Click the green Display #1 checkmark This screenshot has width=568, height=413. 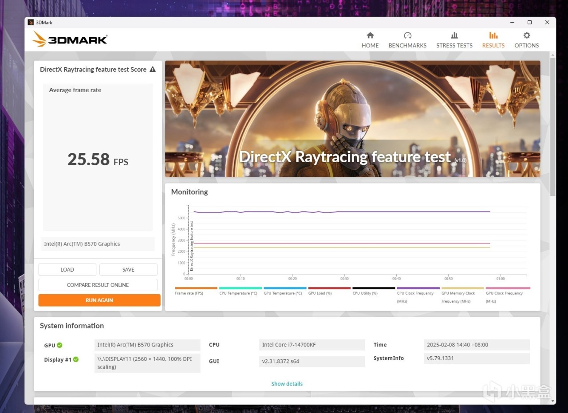76,359
